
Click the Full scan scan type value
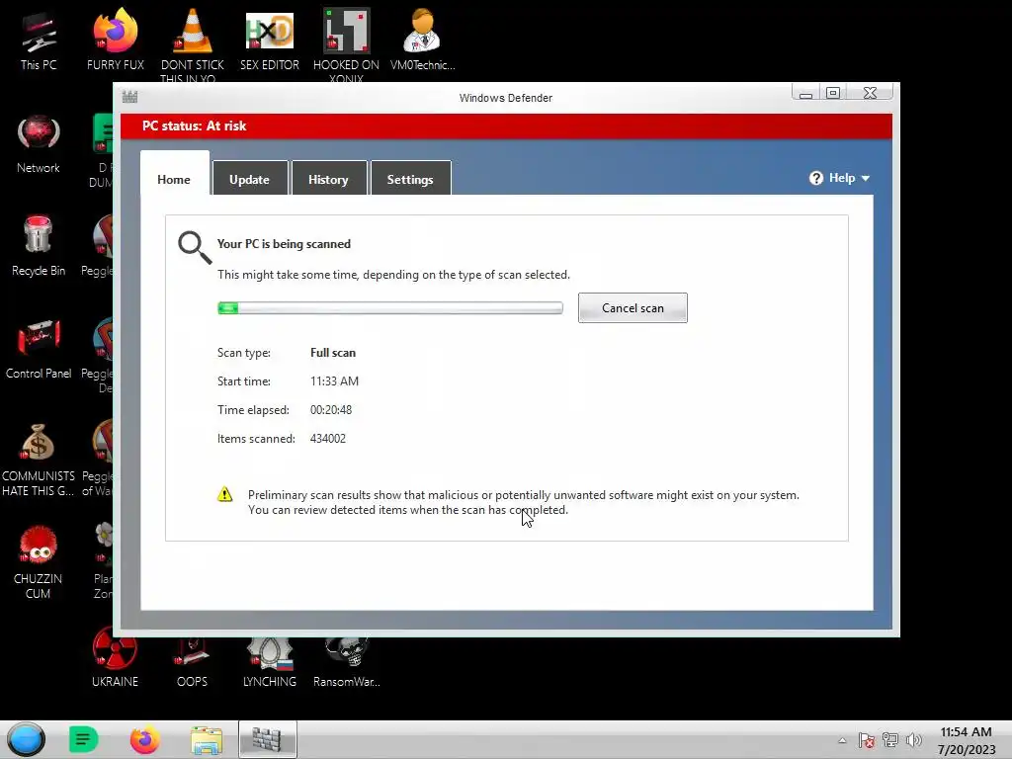click(x=333, y=353)
